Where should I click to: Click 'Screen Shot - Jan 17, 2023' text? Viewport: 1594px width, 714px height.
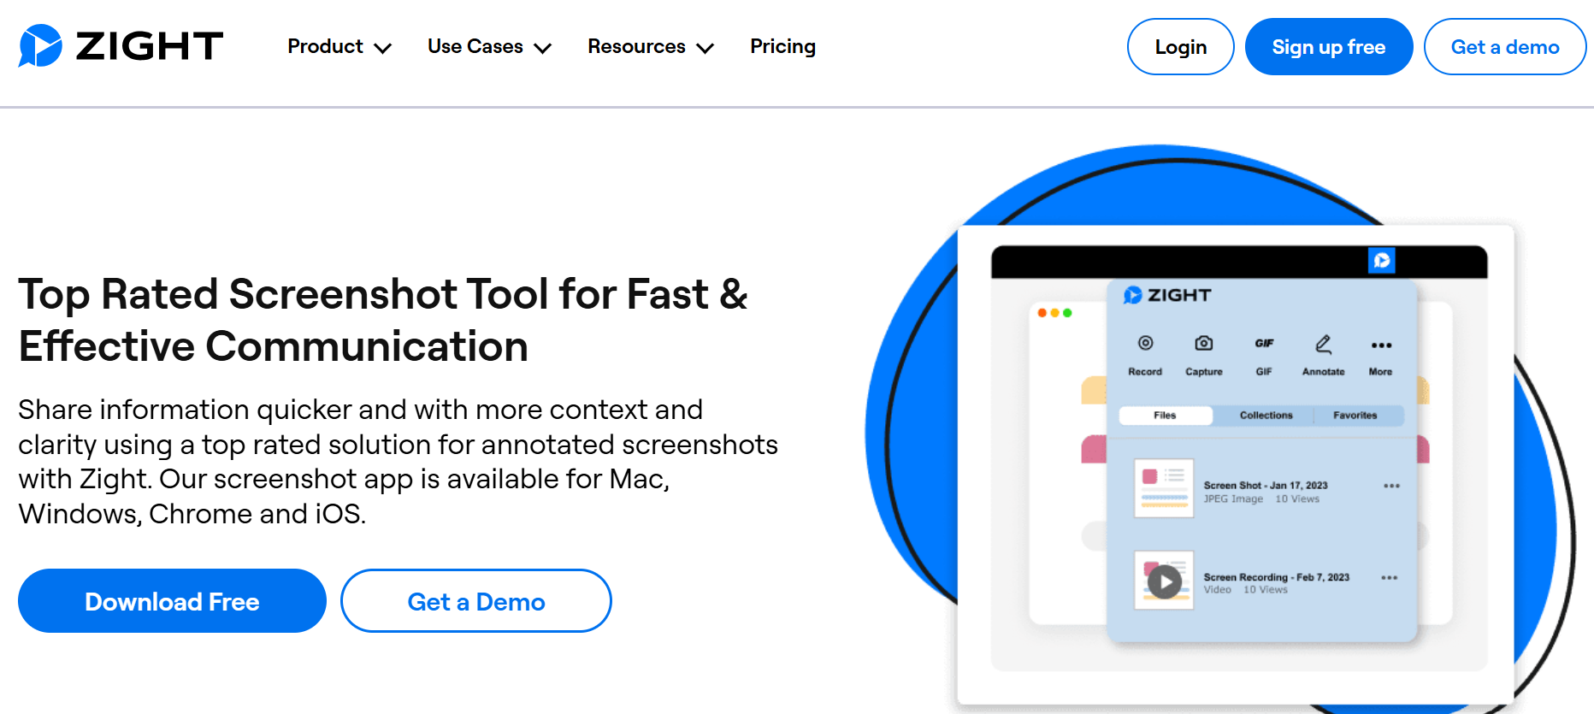tap(1266, 485)
